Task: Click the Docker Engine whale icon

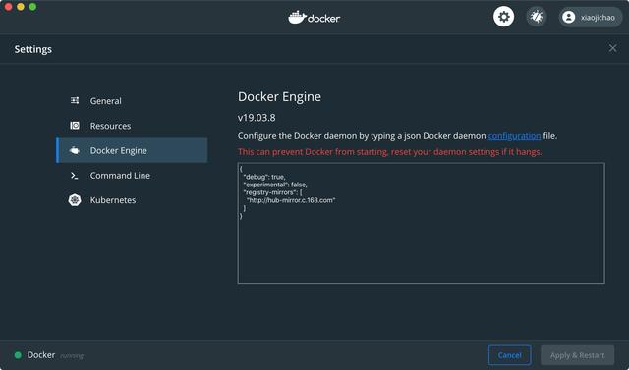Action: [x=75, y=150]
